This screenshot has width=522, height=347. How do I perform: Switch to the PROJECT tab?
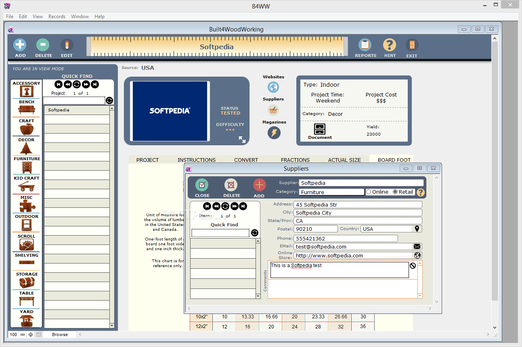[x=147, y=160]
